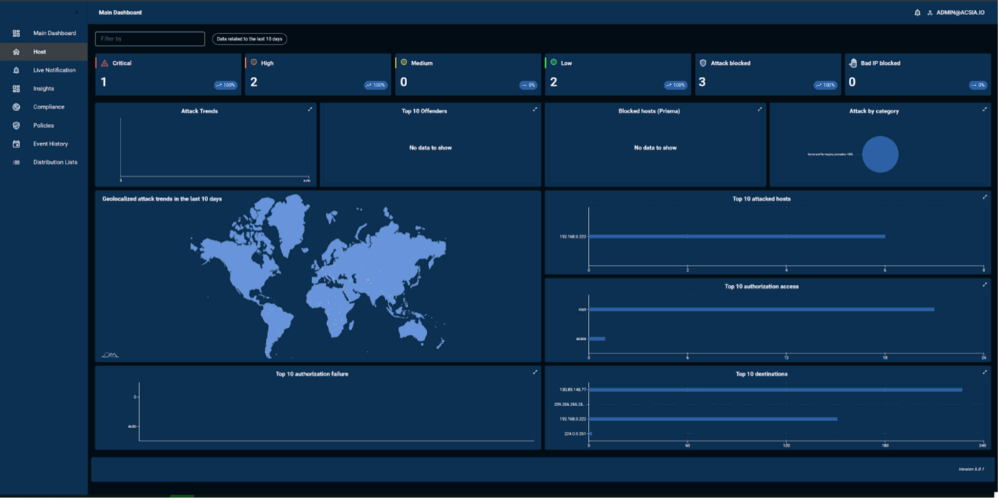Collapse the sidebar using the chevron
998x498 pixels.
coord(76,13)
